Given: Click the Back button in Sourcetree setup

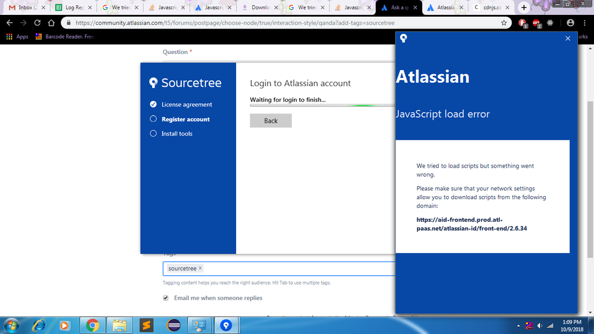Looking at the screenshot, I should pyautogui.click(x=271, y=121).
